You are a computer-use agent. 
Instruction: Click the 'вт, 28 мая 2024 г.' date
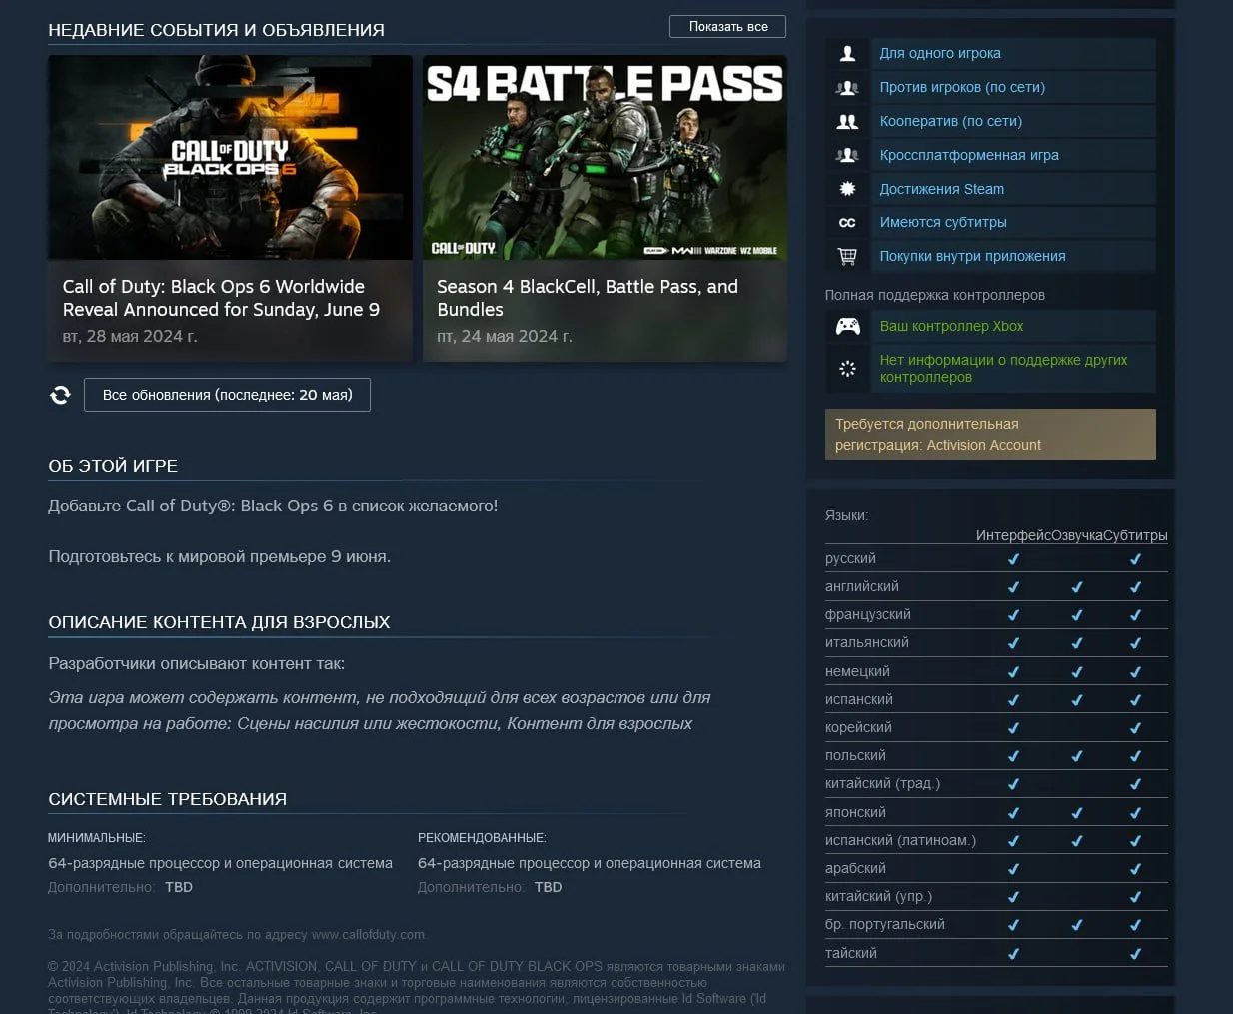[x=130, y=337]
